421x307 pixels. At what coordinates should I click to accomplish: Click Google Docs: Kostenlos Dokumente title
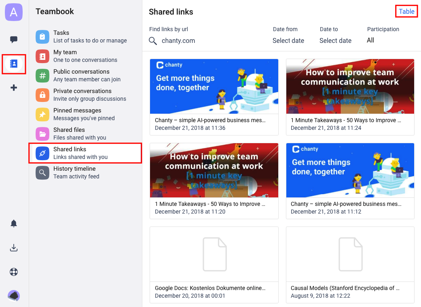tap(210, 288)
